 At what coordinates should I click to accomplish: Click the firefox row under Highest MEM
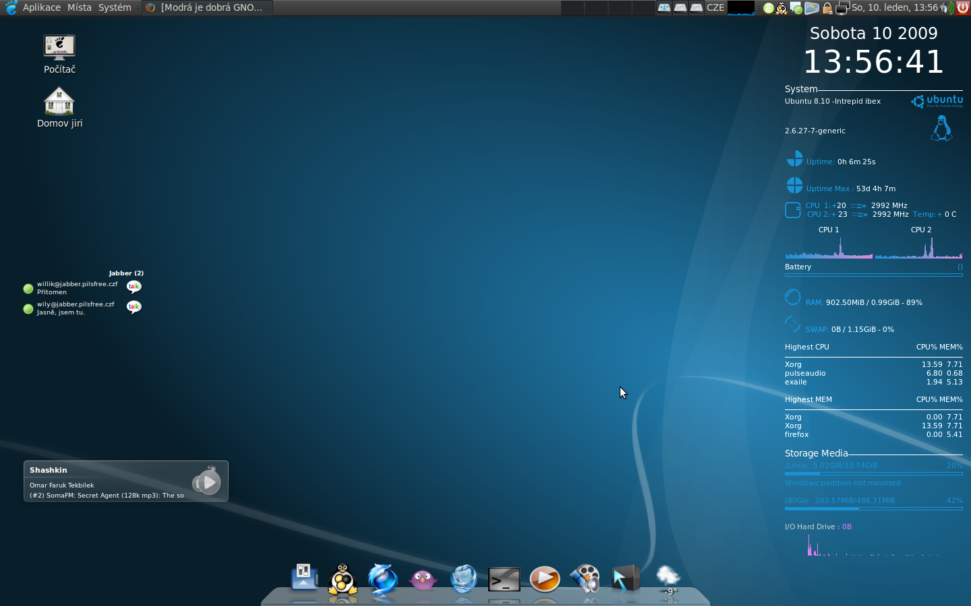874,434
